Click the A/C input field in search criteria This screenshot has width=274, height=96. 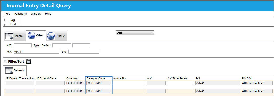pyautogui.click(x=23, y=45)
